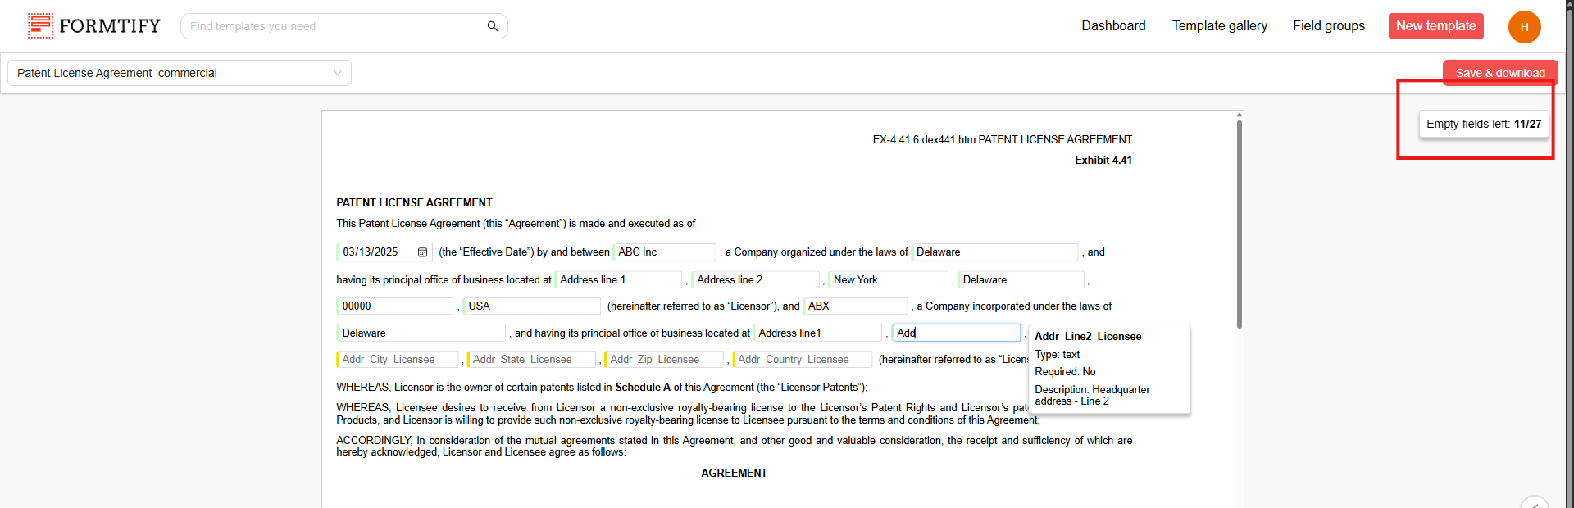Screen dimensions: 1574x508
Task: Click the search magnifier icon
Action: pyautogui.click(x=493, y=26)
